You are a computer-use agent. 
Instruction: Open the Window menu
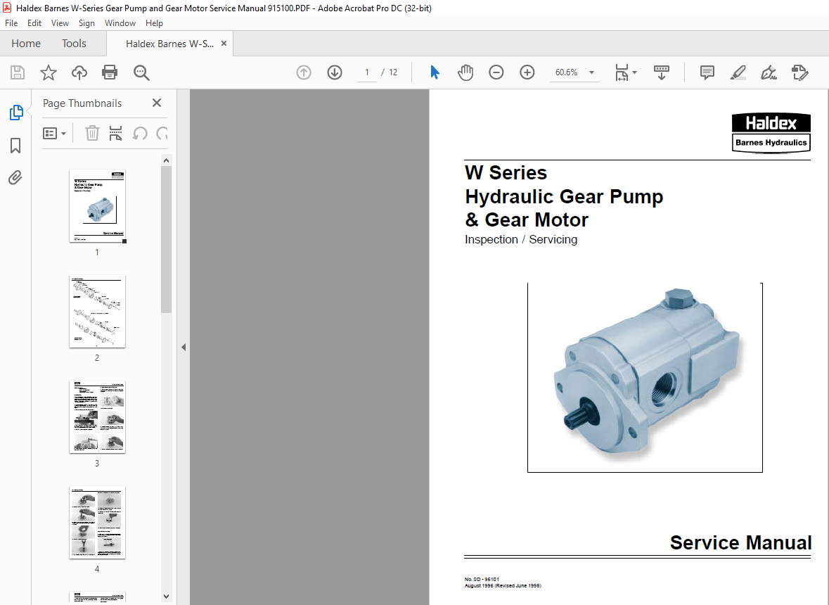[x=120, y=23]
